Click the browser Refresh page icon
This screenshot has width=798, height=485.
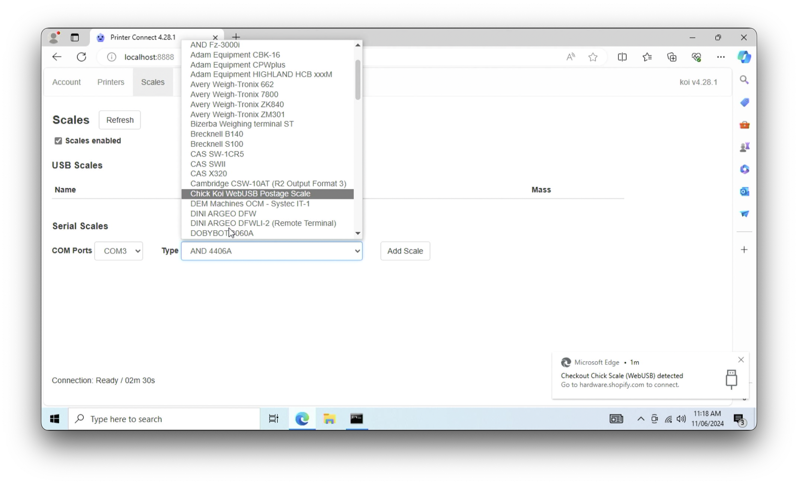click(82, 57)
